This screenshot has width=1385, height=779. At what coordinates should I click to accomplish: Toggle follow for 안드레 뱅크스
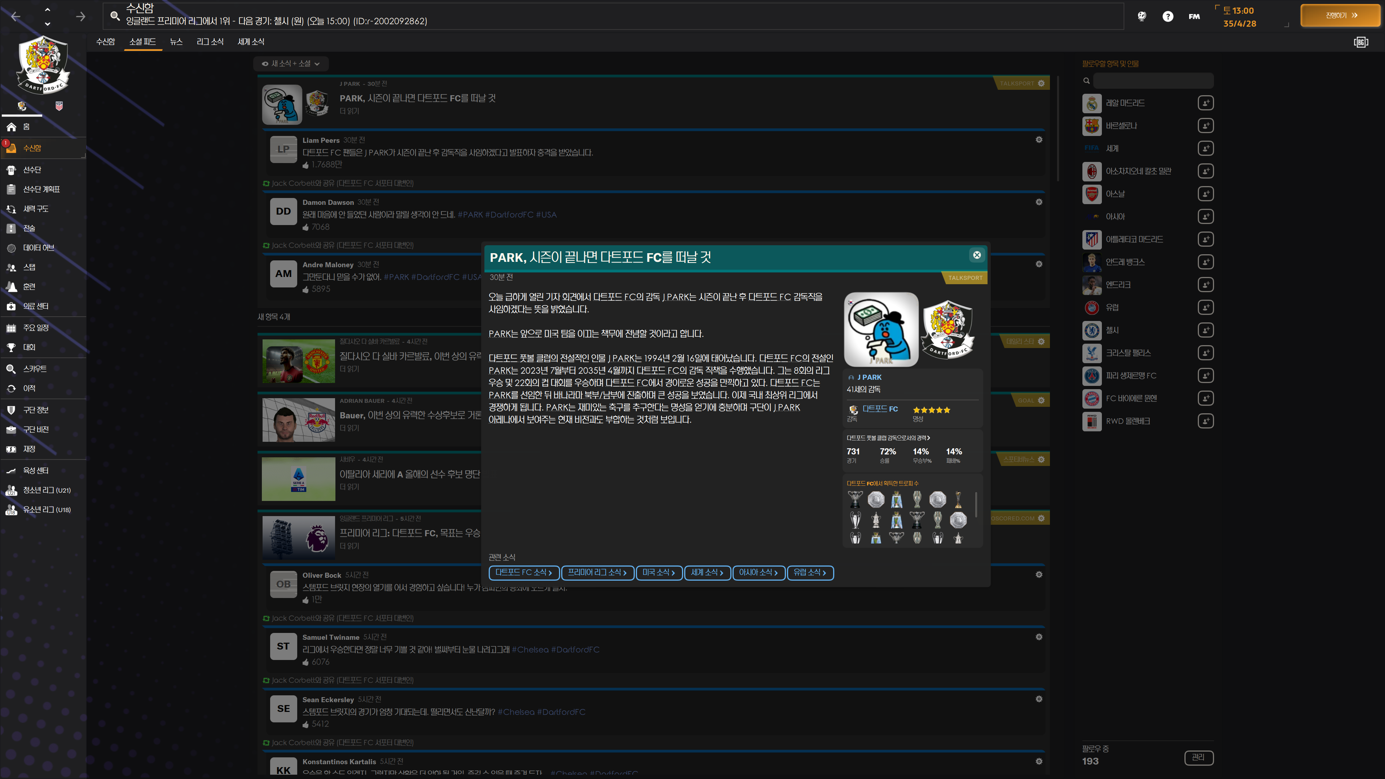coord(1205,262)
